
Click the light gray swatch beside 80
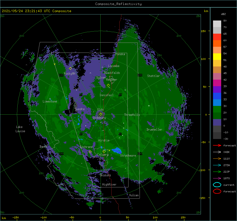point(217,24)
